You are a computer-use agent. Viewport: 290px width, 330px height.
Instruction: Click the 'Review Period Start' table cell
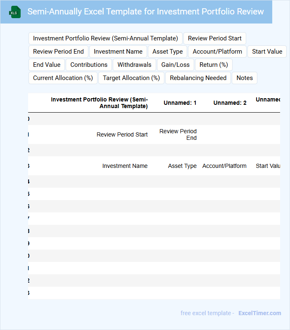[x=122, y=134]
